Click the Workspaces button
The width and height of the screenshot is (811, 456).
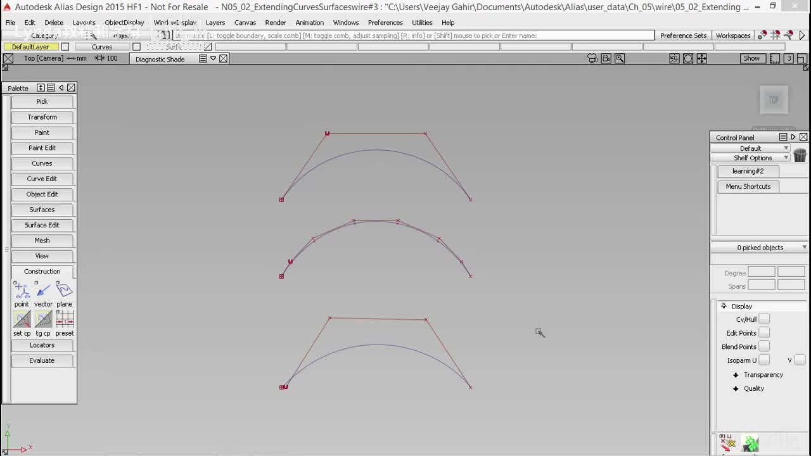pos(733,35)
